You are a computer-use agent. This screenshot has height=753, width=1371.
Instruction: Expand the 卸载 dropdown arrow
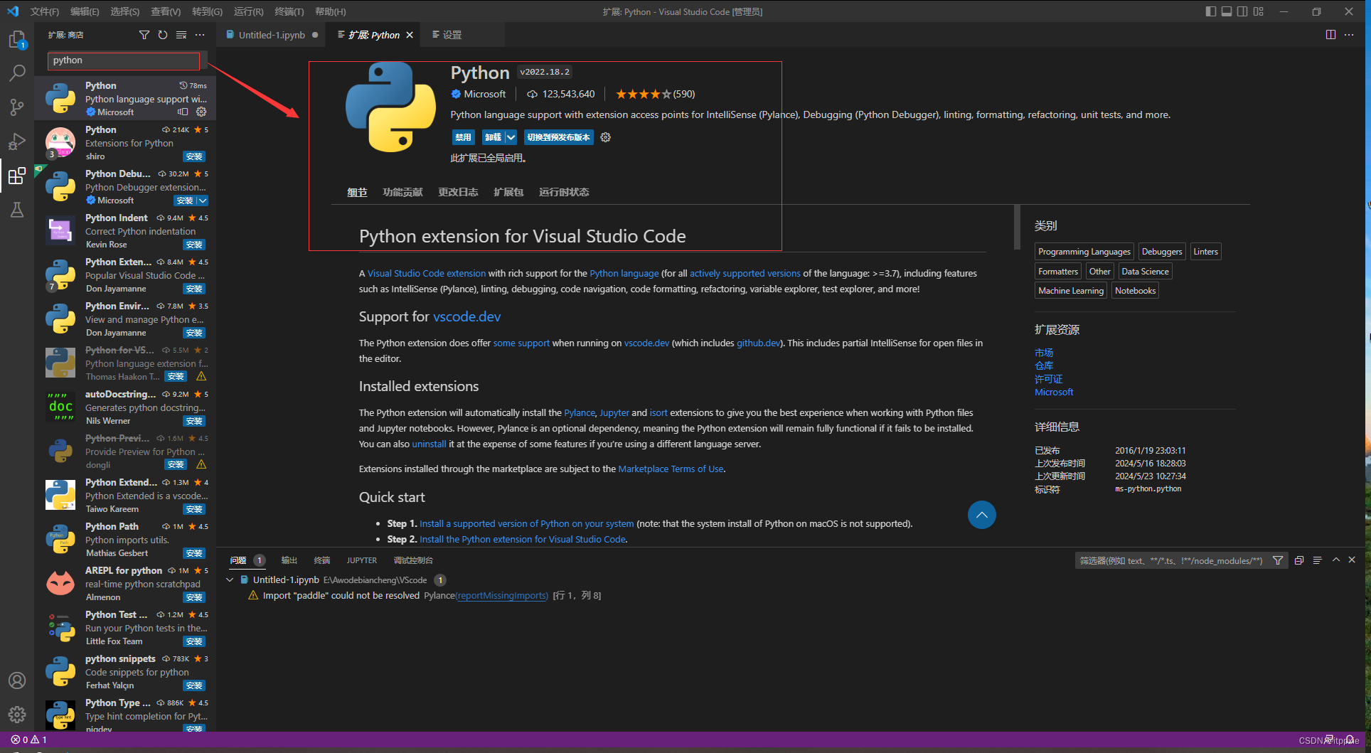pyautogui.click(x=511, y=137)
